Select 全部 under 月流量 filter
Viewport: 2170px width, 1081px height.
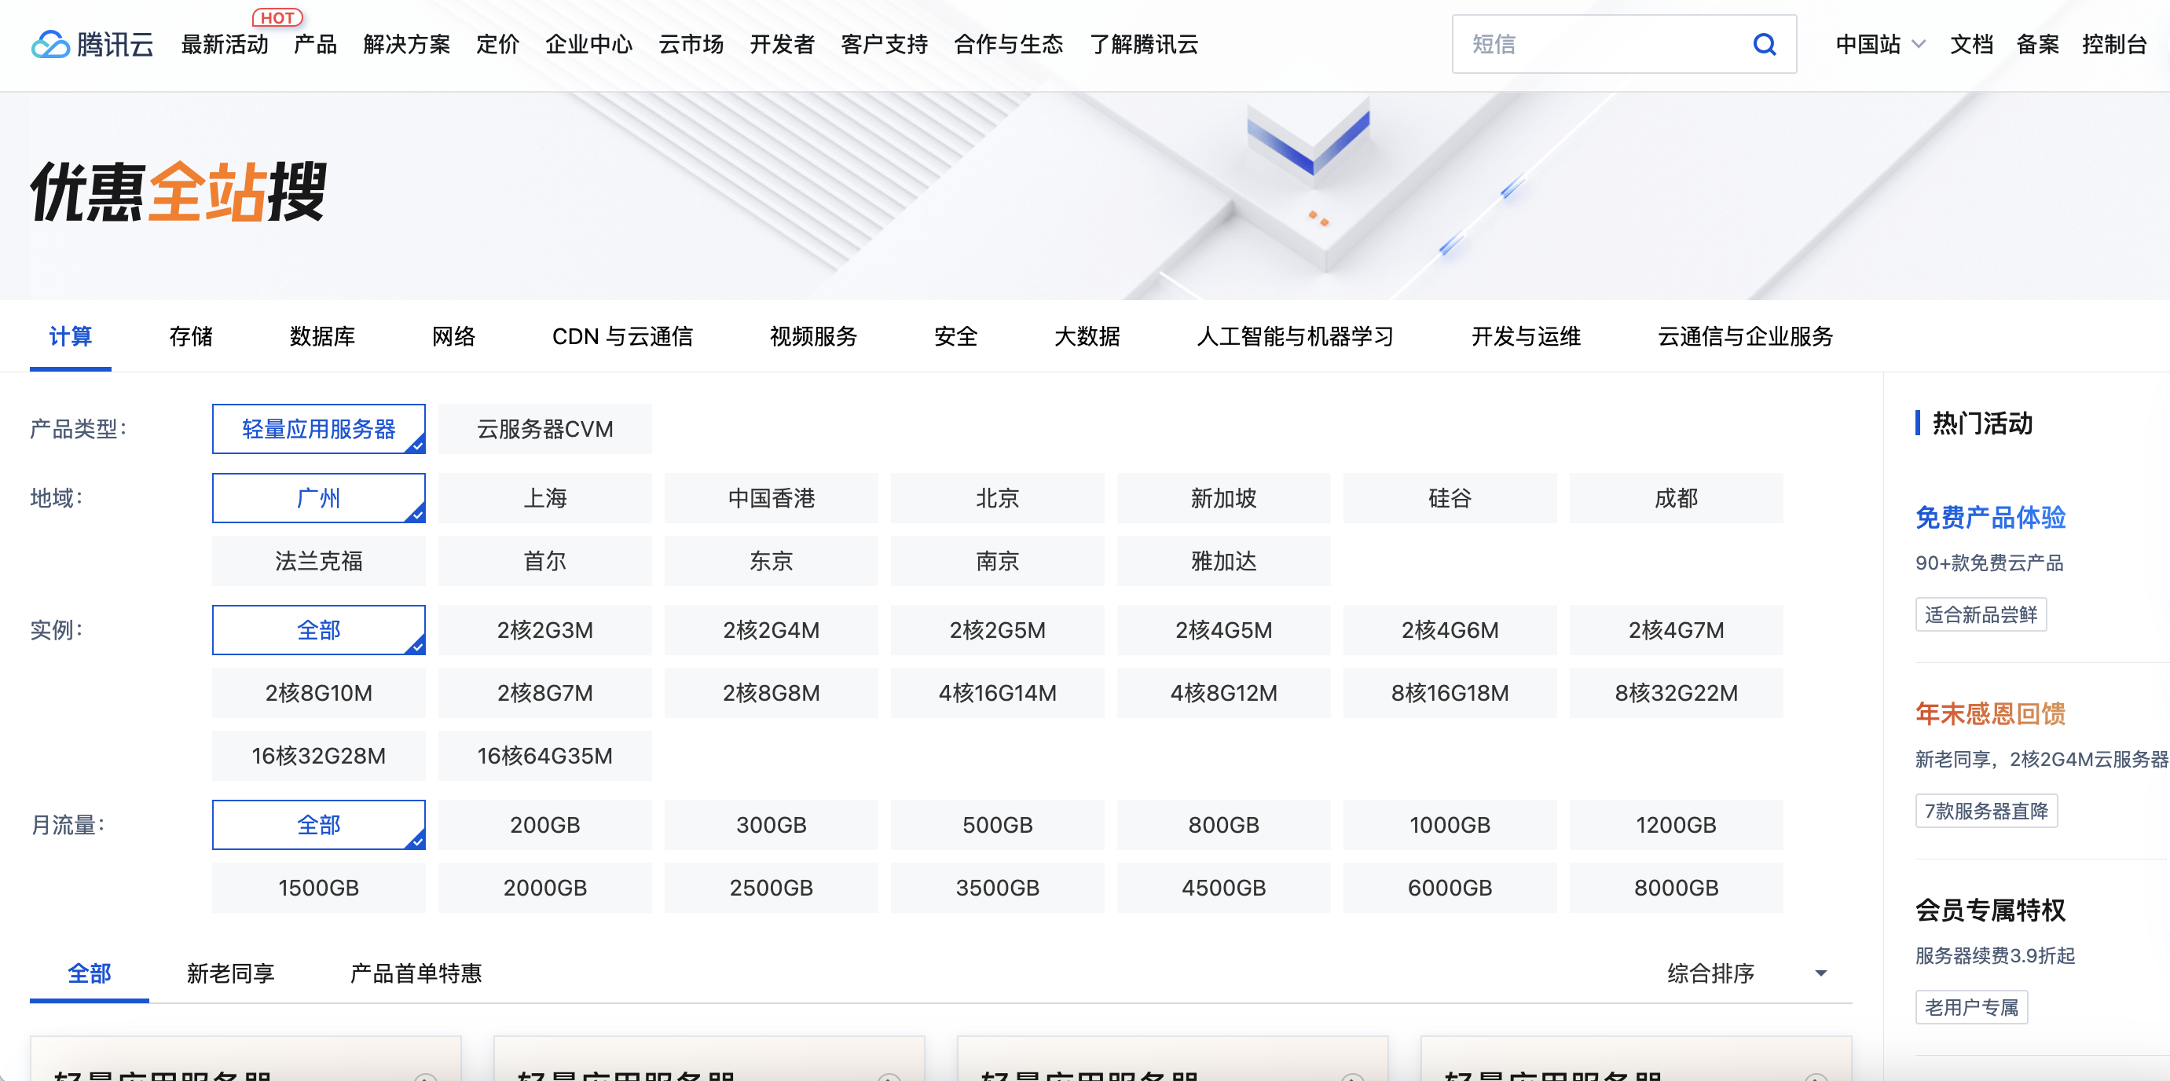318,825
